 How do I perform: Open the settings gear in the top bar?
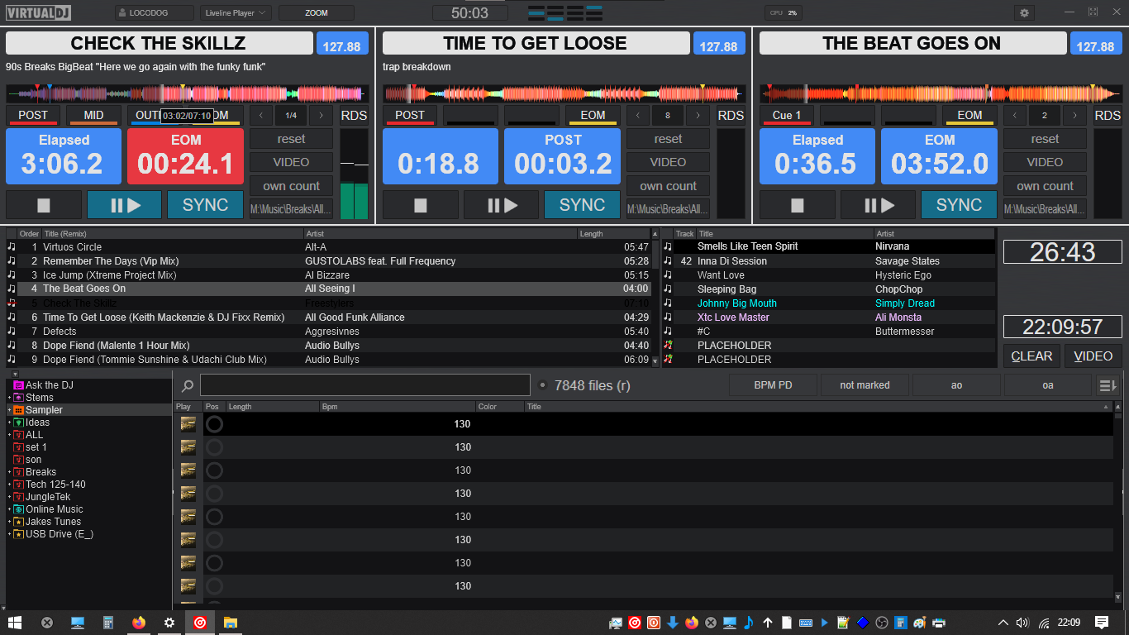click(1025, 13)
